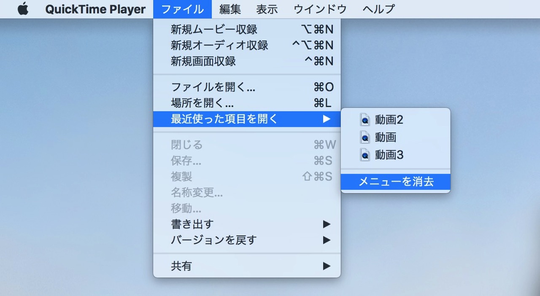This screenshot has height=296, width=540.
Task: Start 新規画面収録
Action: click(x=247, y=61)
